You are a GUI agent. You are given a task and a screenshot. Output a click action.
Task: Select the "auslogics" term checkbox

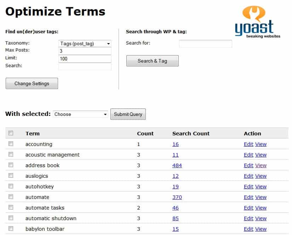coord(11,176)
